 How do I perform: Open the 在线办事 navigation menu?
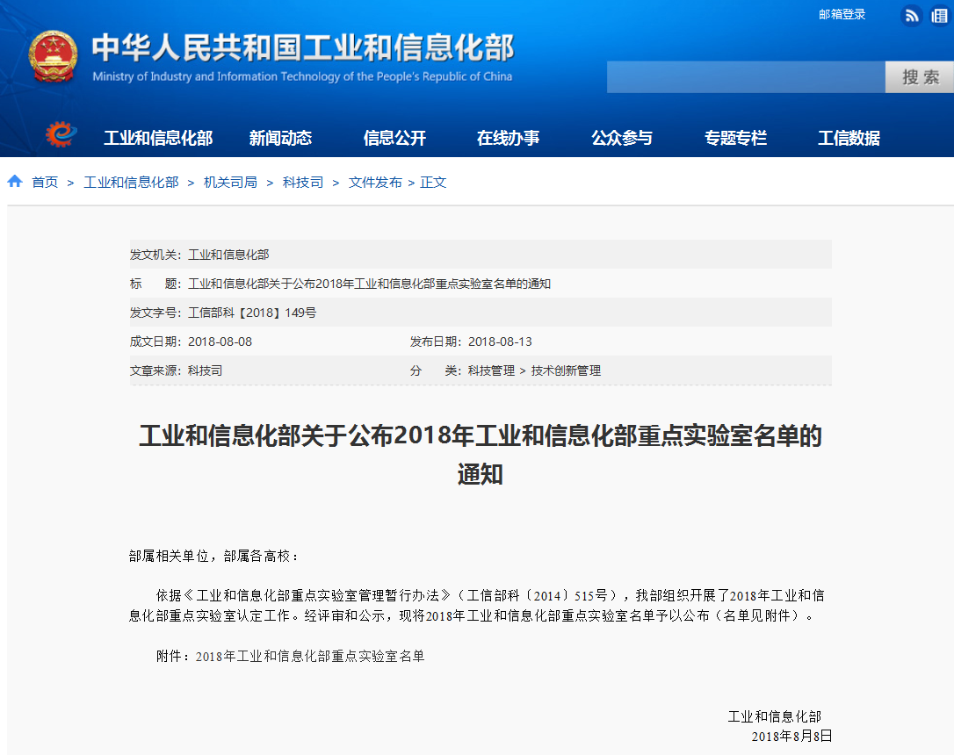point(508,138)
